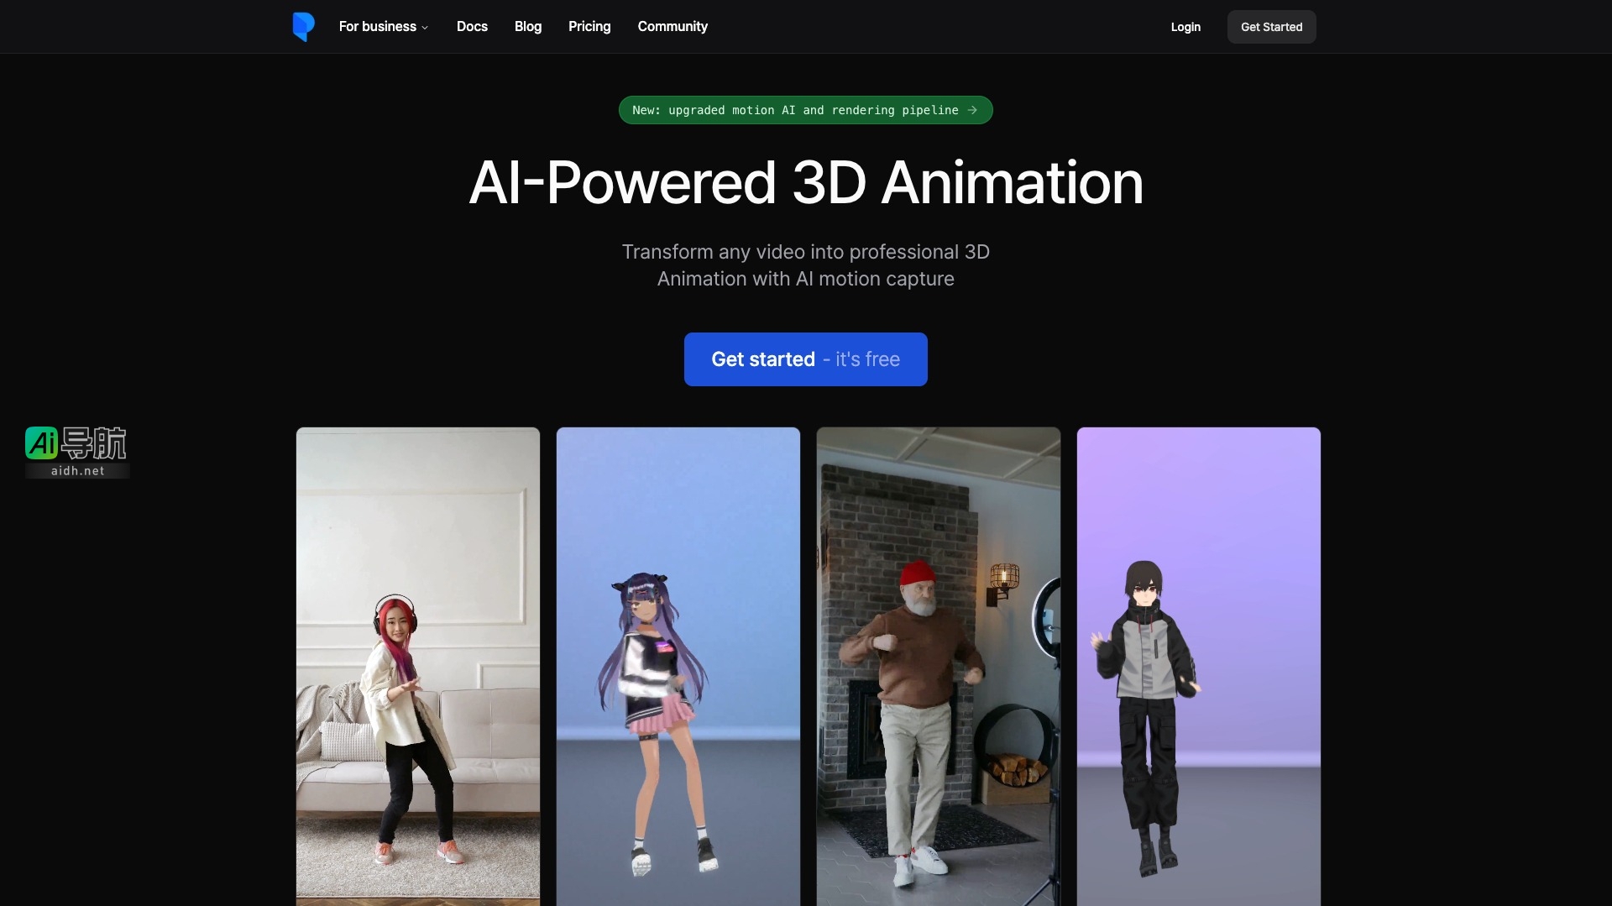Click the blue Get started it's free button
Viewport: 1612px width, 906px height.
click(x=805, y=359)
